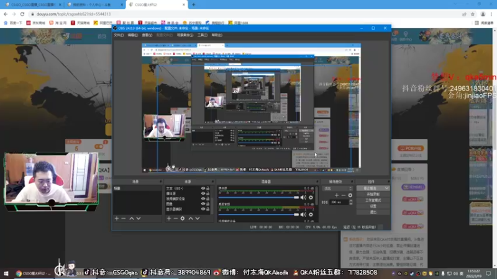
Task: Open transition properties gear icon
Action: pyautogui.click(x=350, y=195)
